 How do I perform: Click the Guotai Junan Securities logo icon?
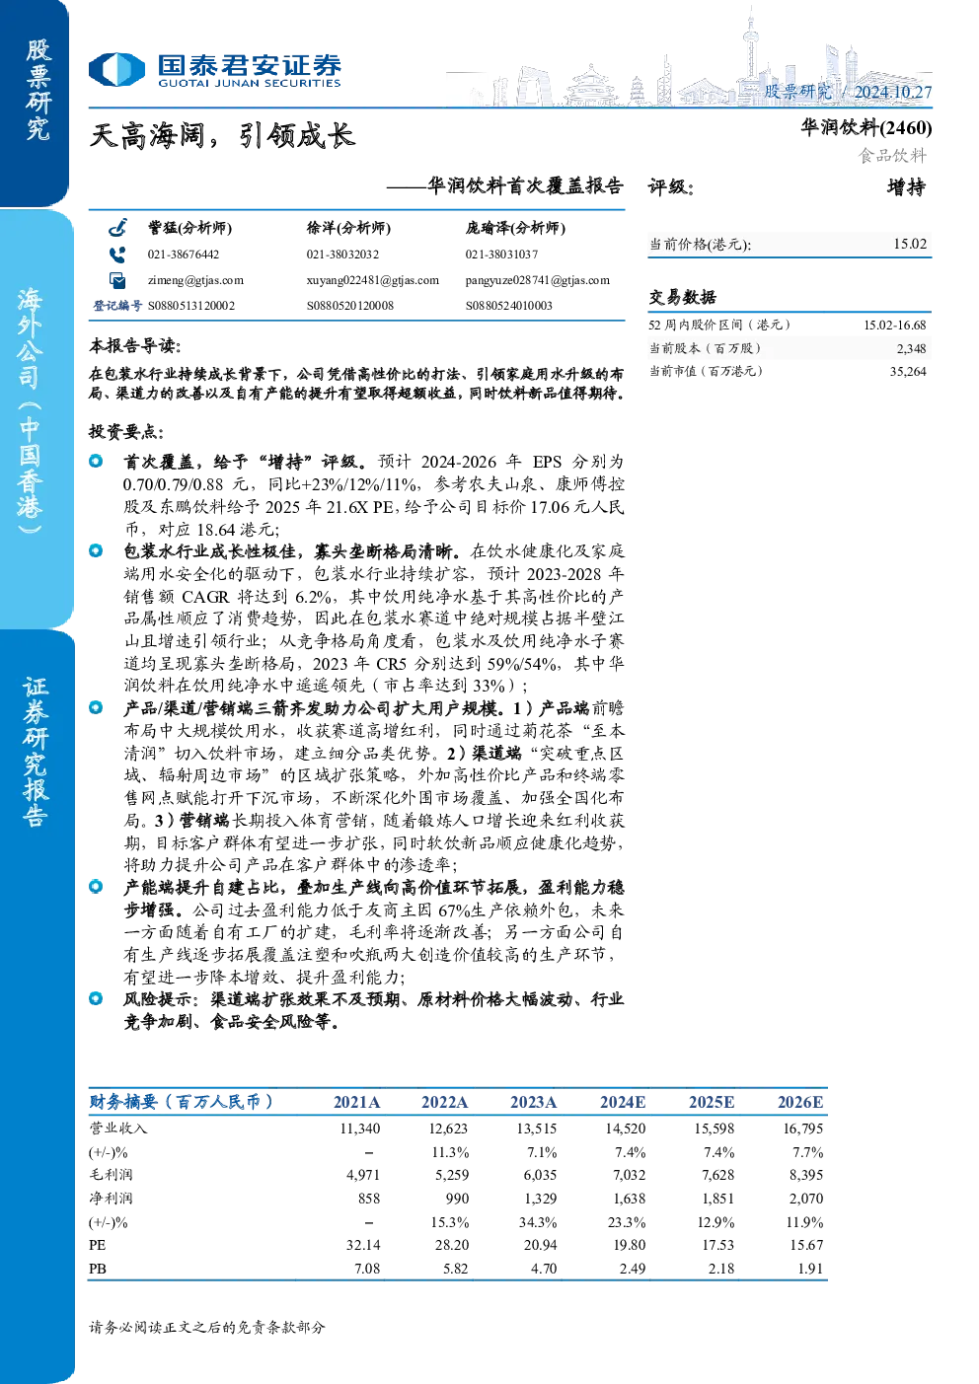pyautogui.click(x=116, y=70)
